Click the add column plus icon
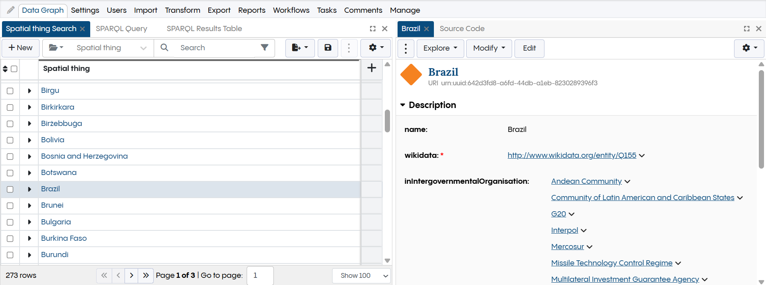The image size is (766, 285). (x=371, y=68)
